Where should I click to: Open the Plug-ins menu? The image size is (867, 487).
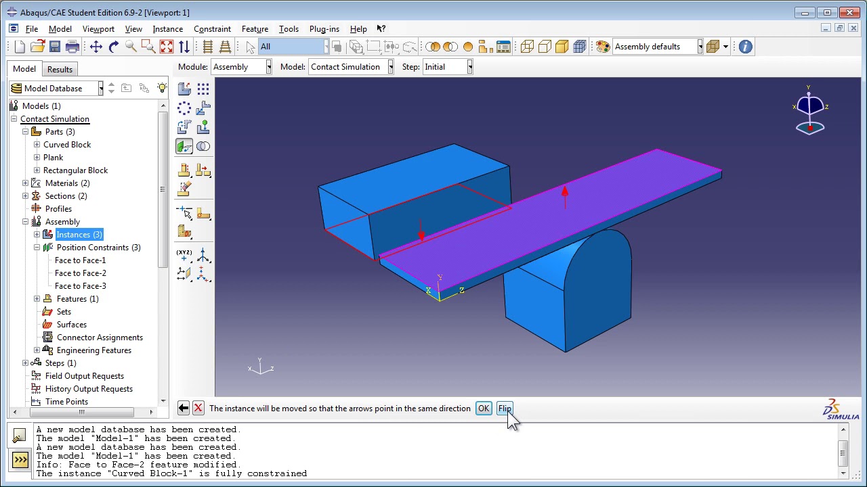324,29
